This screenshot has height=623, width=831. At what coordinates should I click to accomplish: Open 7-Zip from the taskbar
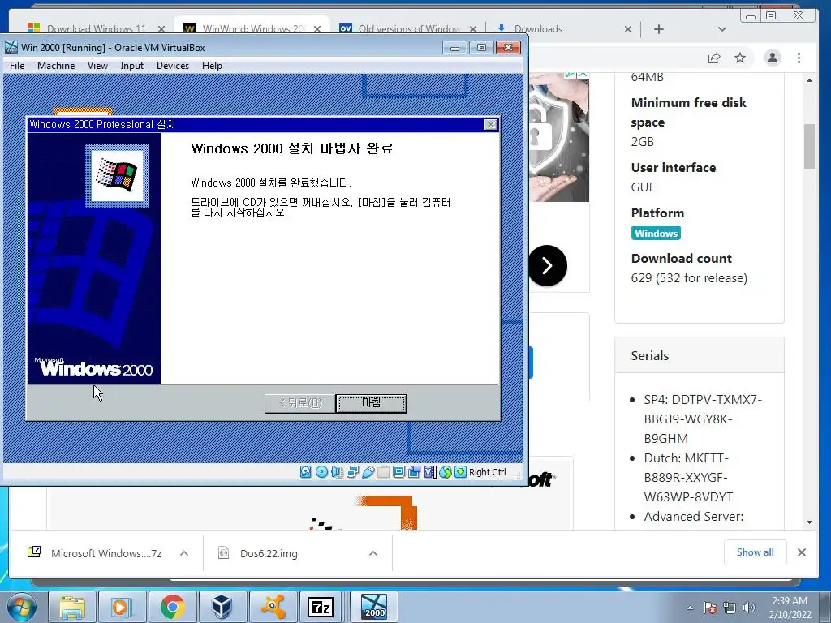point(321,607)
